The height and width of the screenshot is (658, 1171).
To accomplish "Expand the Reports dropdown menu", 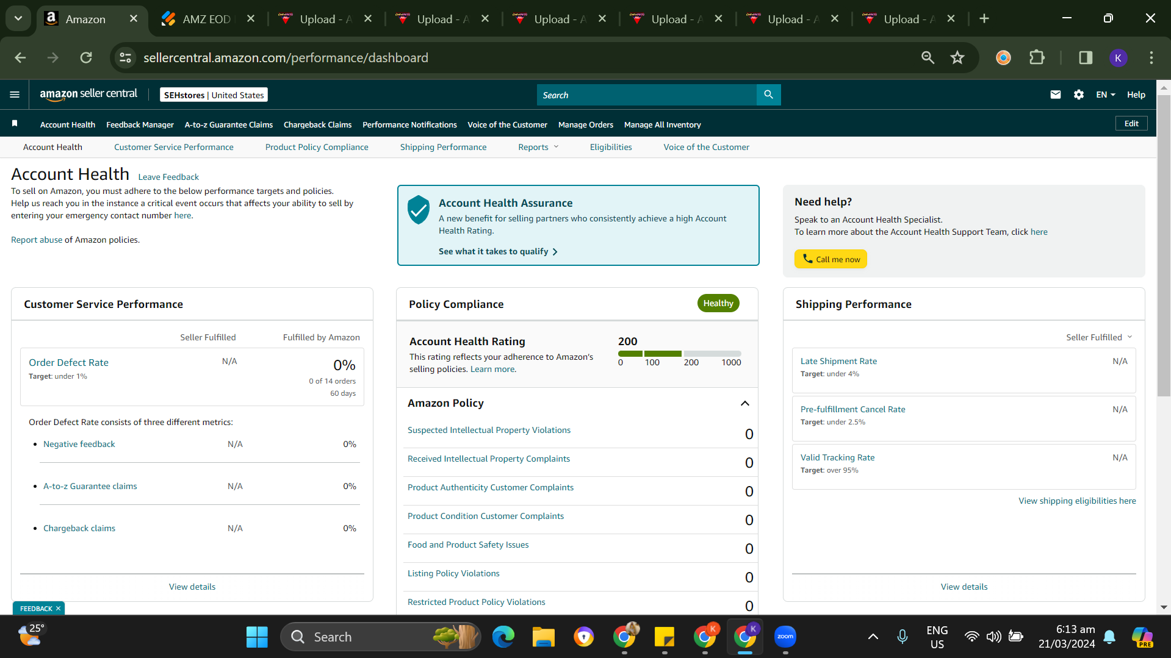I will pyautogui.click(x=538, y=147).
